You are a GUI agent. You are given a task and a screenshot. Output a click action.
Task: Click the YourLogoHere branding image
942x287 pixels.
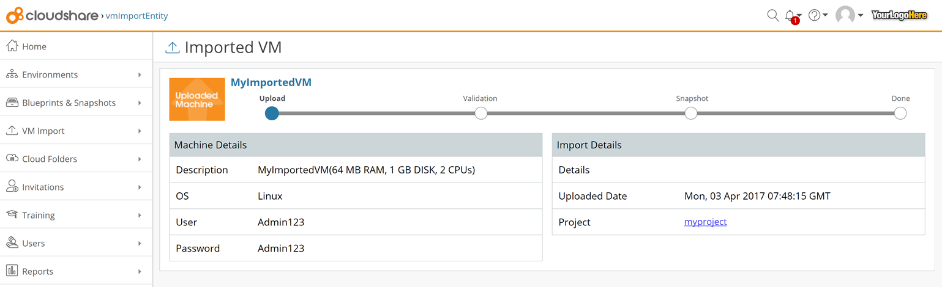pyautogui.click(x=899, y=15)
